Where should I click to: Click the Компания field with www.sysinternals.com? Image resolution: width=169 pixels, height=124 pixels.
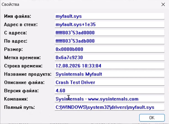pos(110,99)
